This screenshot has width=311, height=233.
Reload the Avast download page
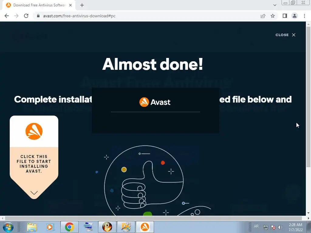click(x=26, y=16)
